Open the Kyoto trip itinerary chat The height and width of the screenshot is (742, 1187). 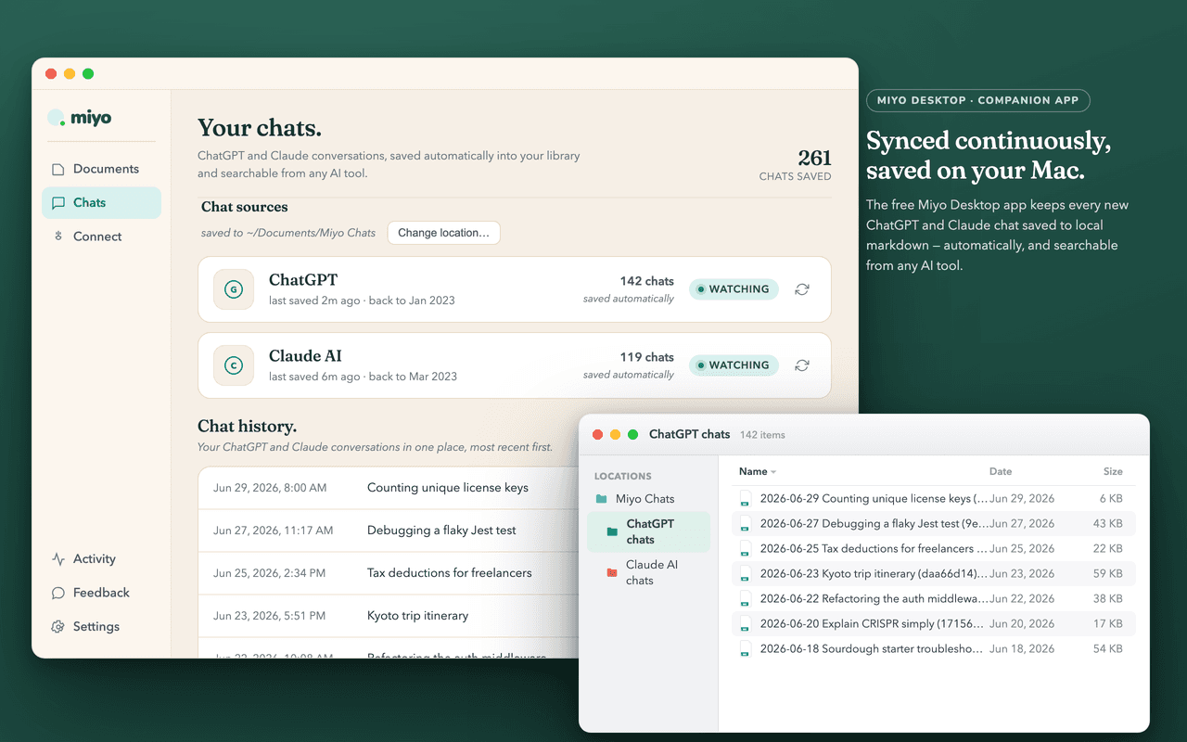[417, 616]
